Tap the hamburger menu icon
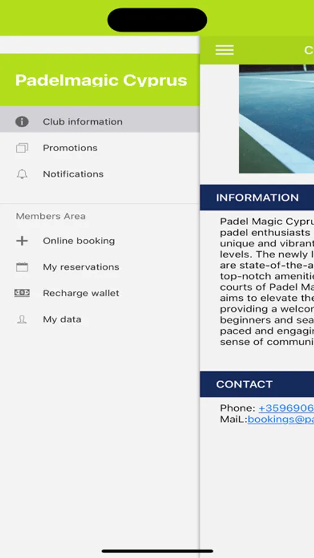The height and width of the screenshot is (558, 314). [x=224, y=50]
